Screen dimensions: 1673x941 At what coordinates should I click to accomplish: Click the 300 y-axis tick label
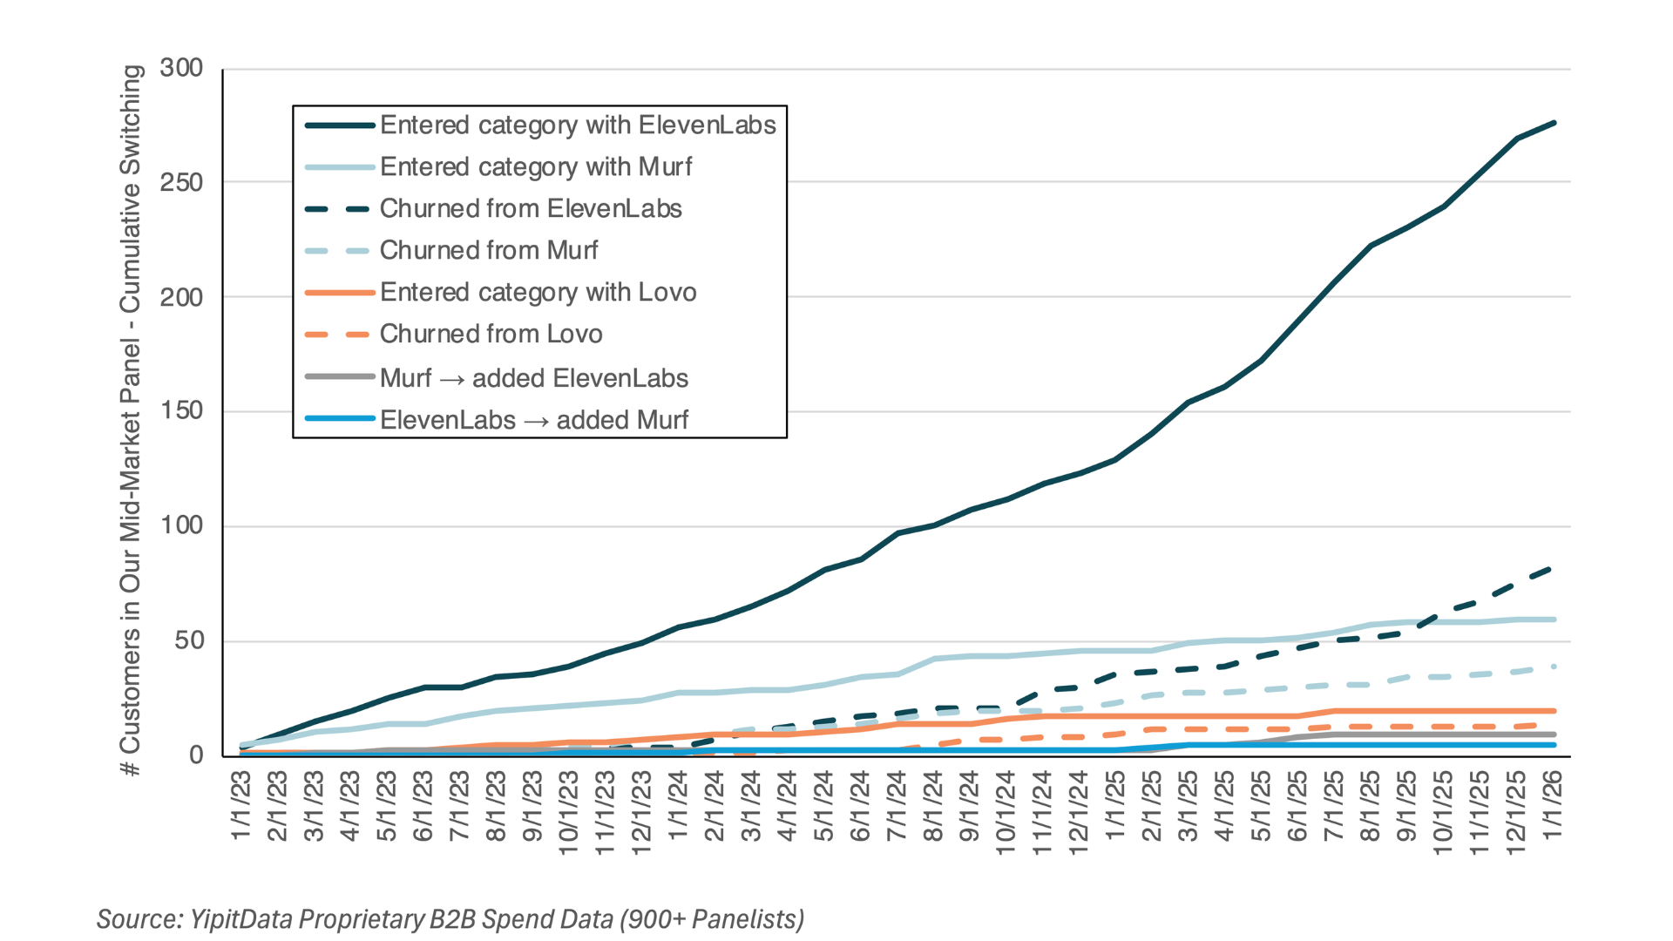point(181,68)
